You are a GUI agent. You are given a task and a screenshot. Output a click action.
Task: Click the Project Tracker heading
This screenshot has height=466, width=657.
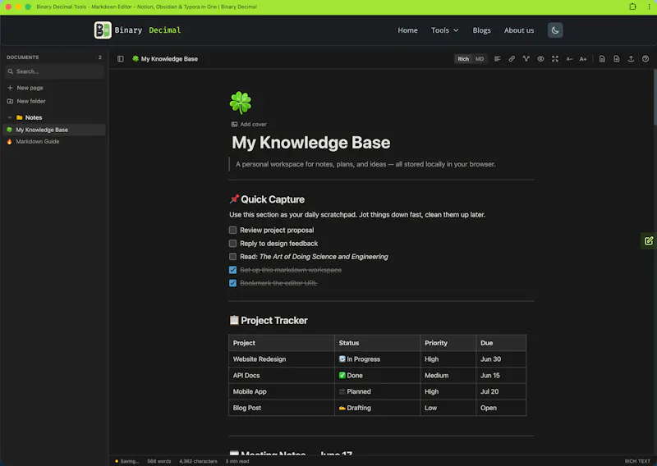tap(269, 320)
